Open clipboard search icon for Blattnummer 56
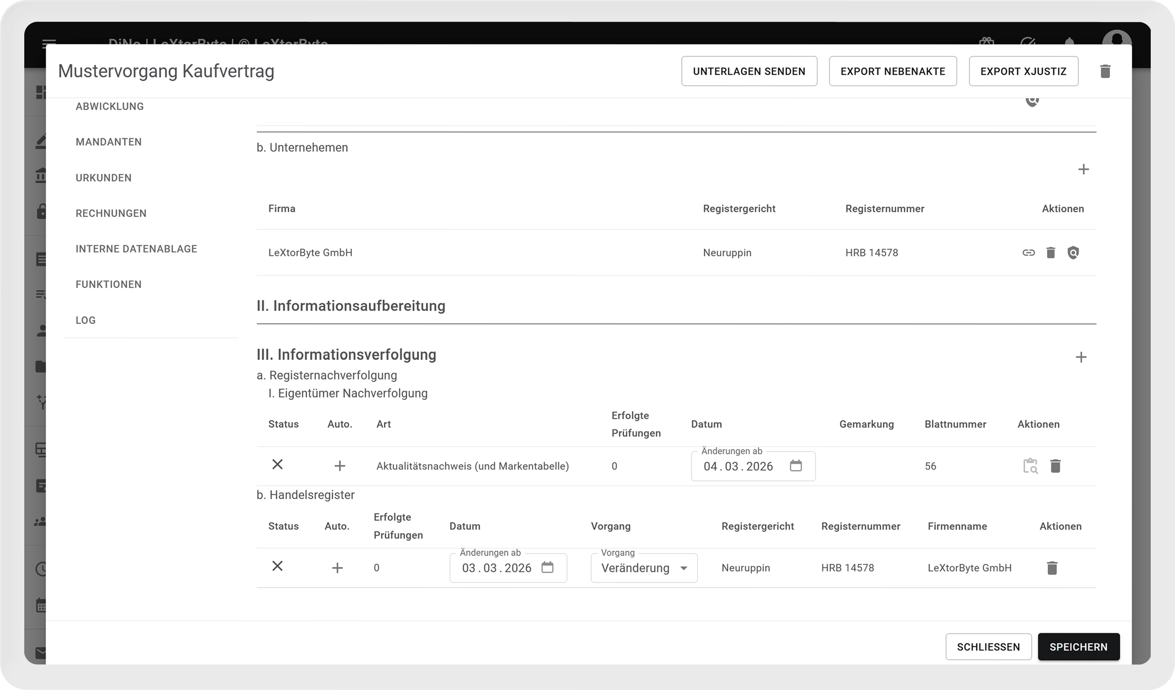Image resolution: width=1175 pixels, height=690 pixels. click(1030, 466)
